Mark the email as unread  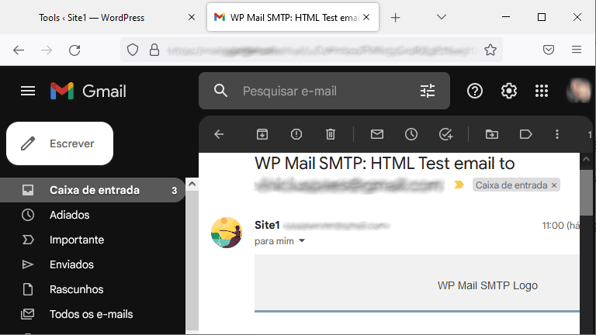click(377, 134)
